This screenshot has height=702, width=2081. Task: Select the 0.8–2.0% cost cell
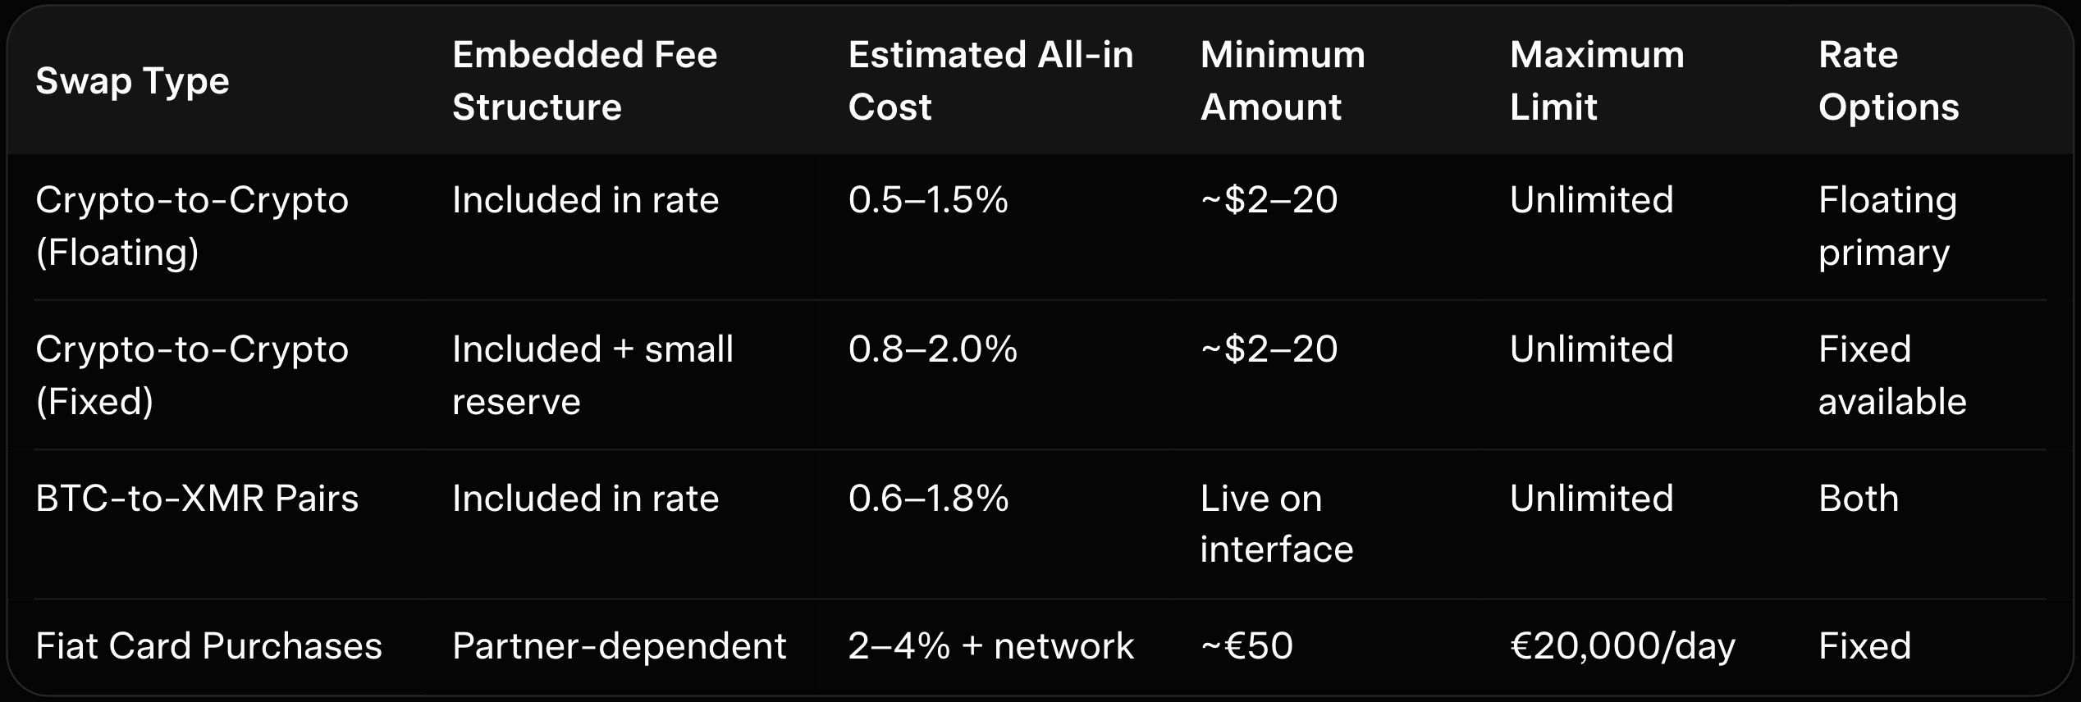coord(932,349)
